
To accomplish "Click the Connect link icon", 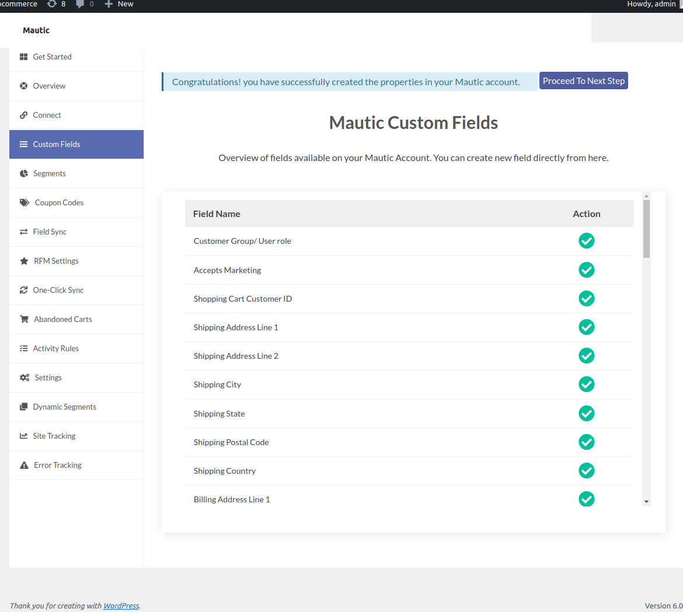I will pos(23,116).
